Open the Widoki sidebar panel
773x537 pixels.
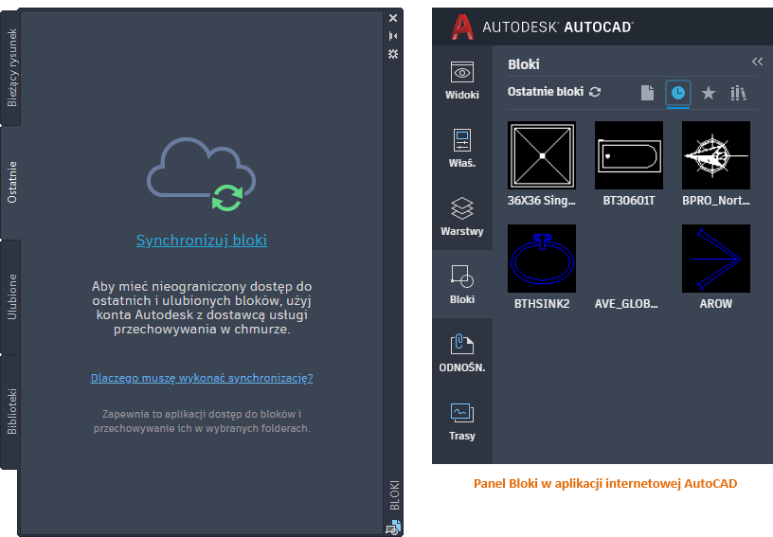tap(462, 80)
